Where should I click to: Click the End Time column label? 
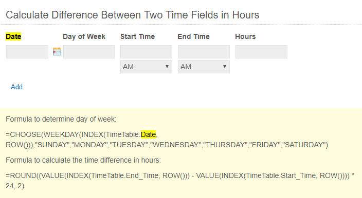(193, 36)
